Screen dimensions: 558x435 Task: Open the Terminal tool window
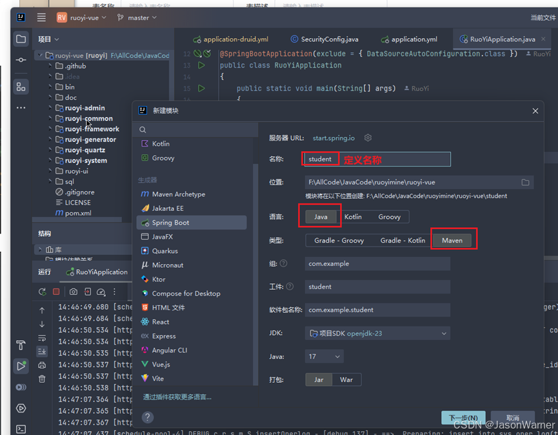pos(21,429)
